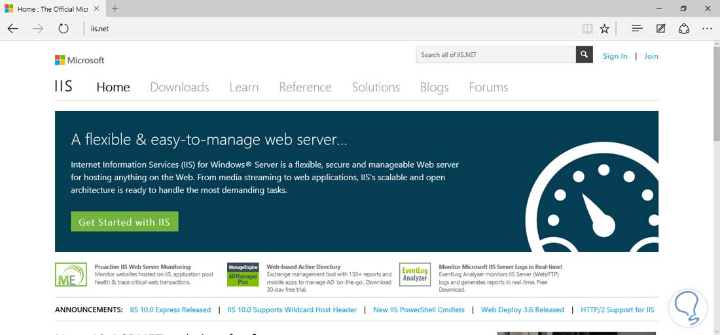This screenshot has width=720, height=335.
Task: Click Monitor Microsoft IIS Server Logs headline
Action: (501, 266)
